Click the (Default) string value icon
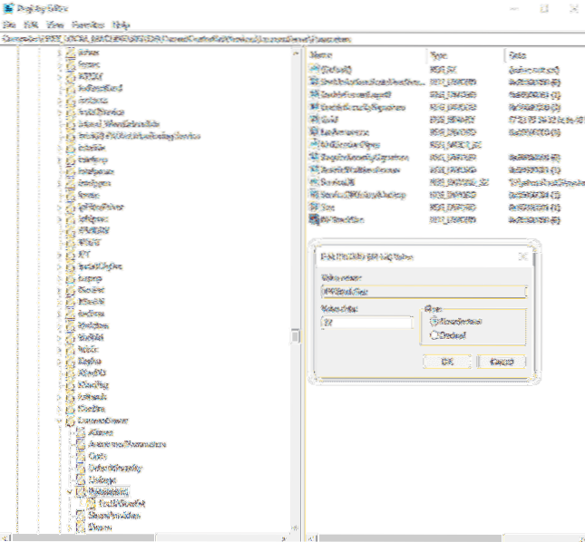 [x=314, y=70]
